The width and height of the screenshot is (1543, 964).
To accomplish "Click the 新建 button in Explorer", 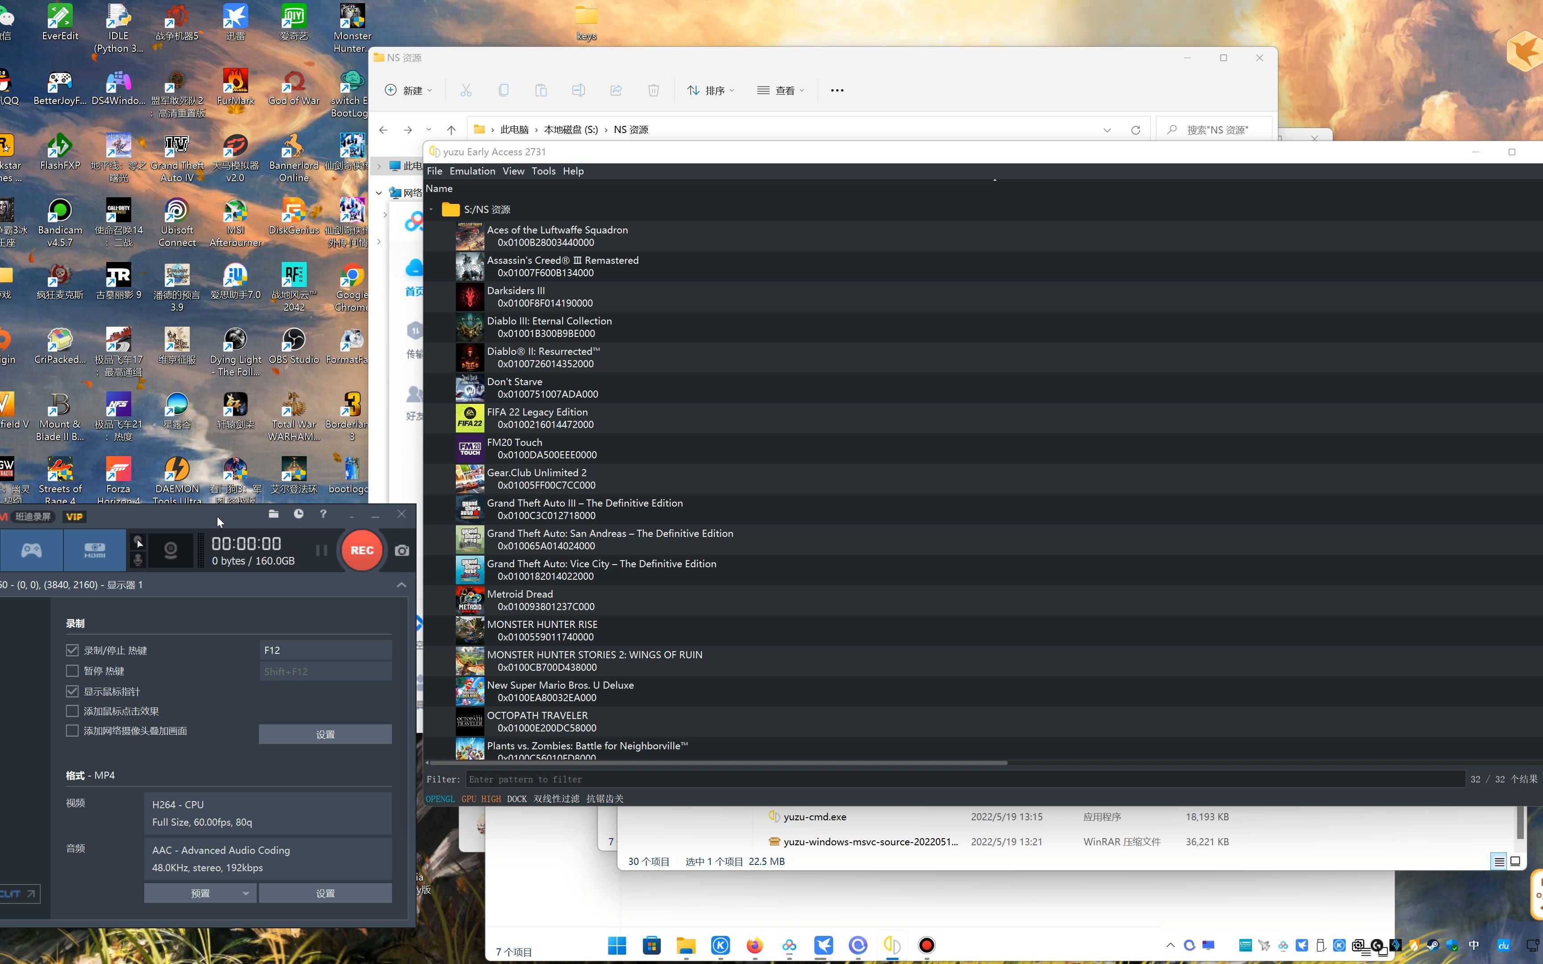I will (408, 91).
